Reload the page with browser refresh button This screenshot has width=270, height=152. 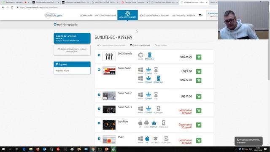pos(12,8)
